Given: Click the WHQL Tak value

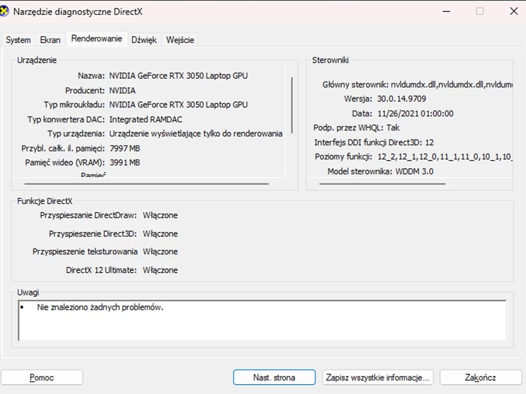Looking at the screenshot, I should [x=393, y=127].
